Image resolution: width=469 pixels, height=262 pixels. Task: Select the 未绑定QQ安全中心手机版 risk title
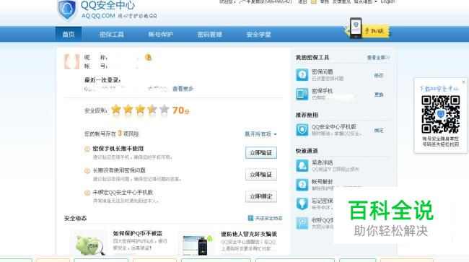point(123,192)
